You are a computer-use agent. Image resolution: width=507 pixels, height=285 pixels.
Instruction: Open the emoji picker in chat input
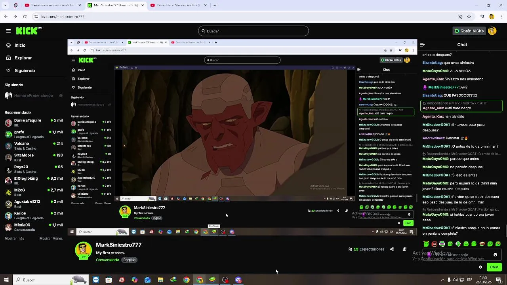click(495, 255)
